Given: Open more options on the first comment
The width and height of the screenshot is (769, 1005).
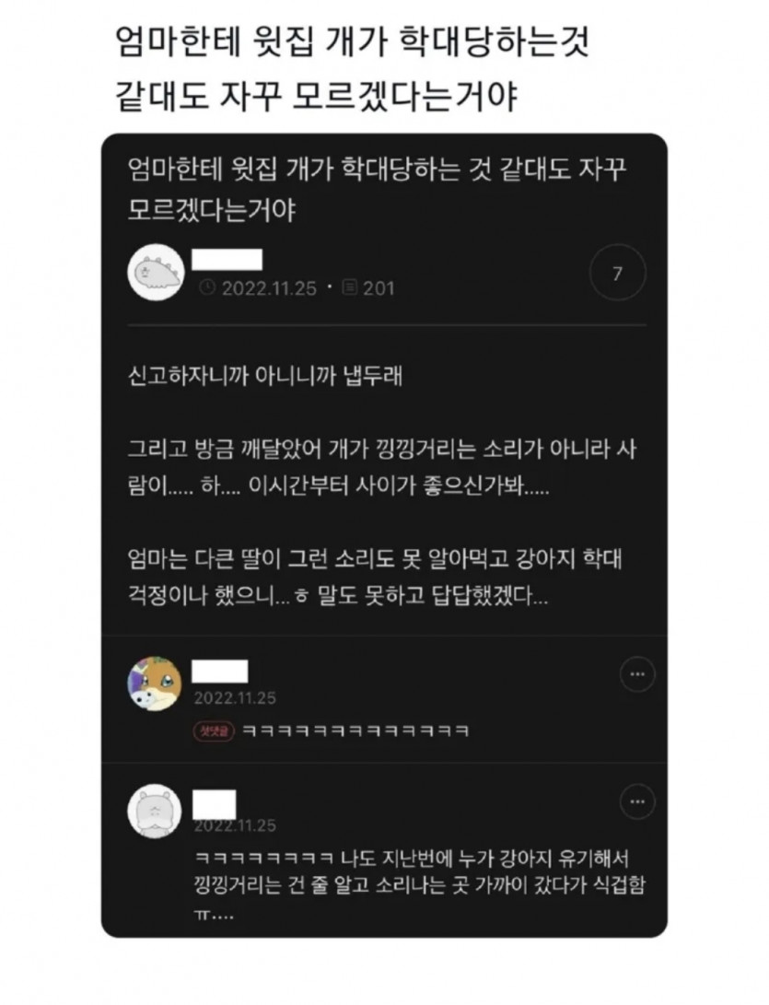Looking at the screenshot, I should (x=637, y=674).
